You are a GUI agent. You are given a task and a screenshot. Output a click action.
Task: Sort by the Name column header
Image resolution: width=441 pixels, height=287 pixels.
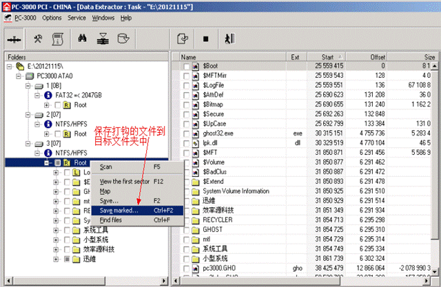tap(233, 57)
